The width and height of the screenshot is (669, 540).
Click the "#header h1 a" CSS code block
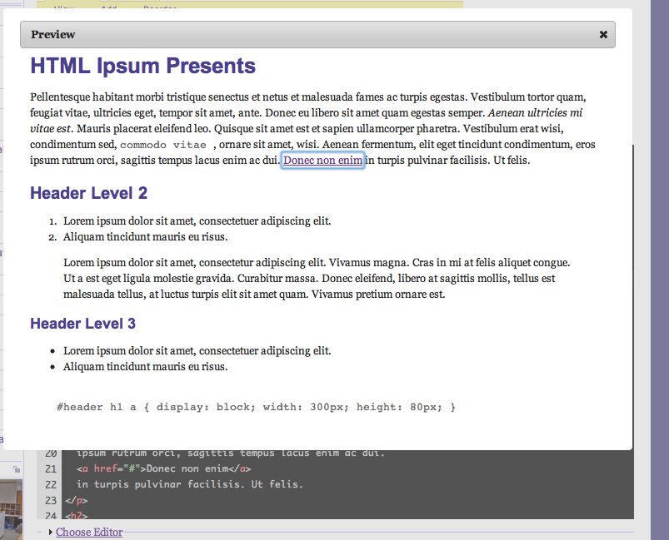coord(256,408)
